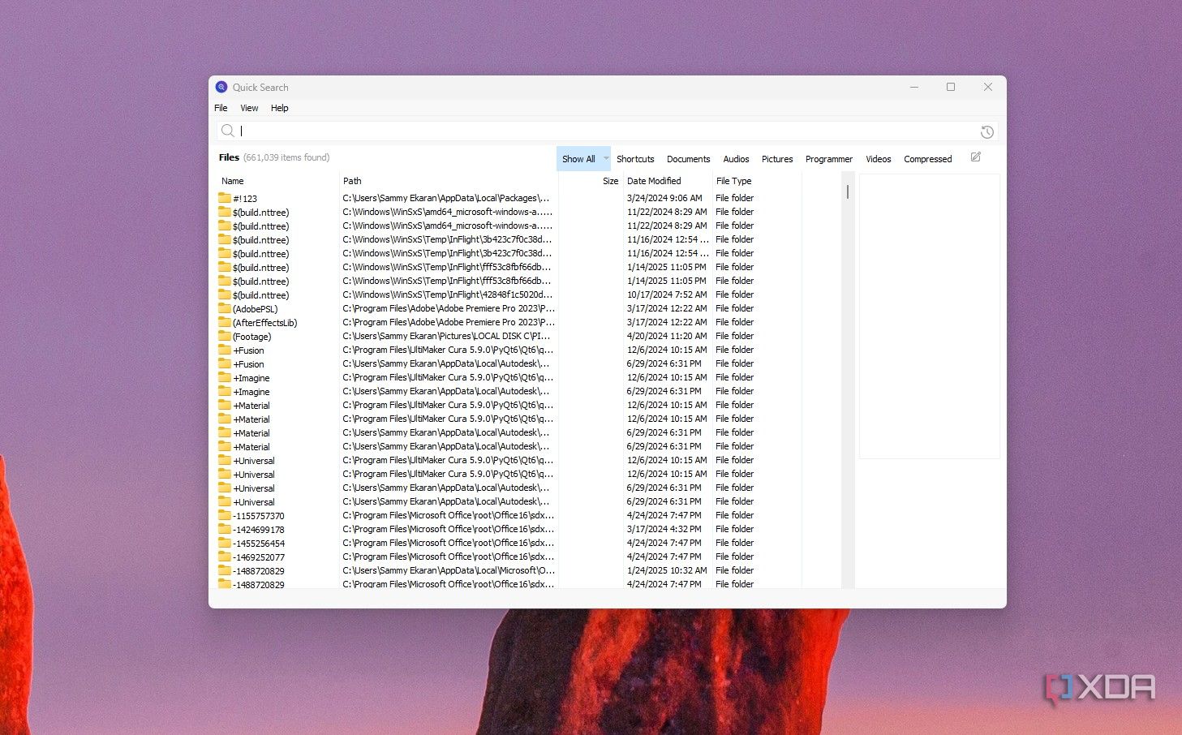Switch to the Show All filter
Viewport: 1182px width, 735px height.
(578, 159)
